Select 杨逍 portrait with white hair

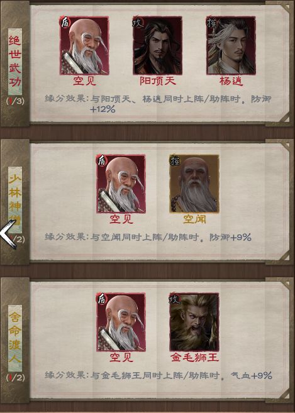pos(231,45)
